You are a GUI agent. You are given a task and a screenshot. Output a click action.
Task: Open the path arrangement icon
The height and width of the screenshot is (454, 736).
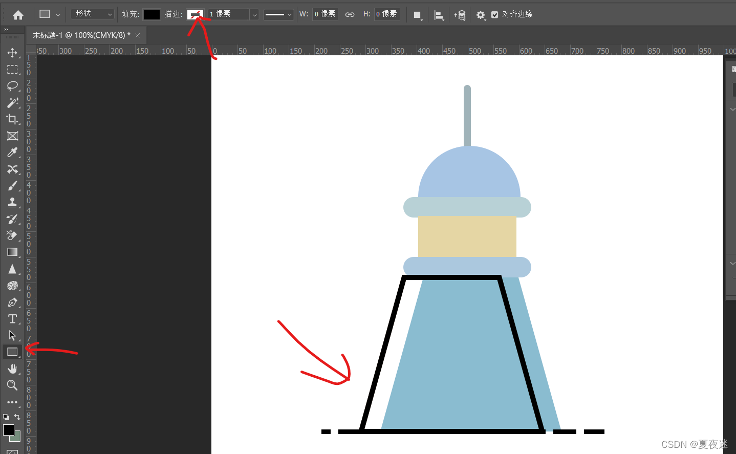click(460, 15)
